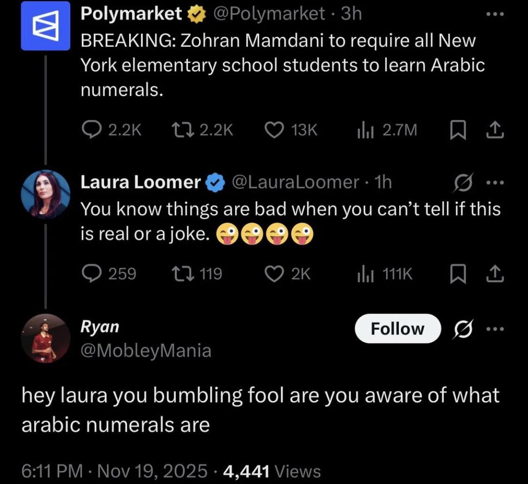The height and width of the screenshot is (484, 528).
Task: Like Laura Loomer's reply
Action: (x=274, y=274)
